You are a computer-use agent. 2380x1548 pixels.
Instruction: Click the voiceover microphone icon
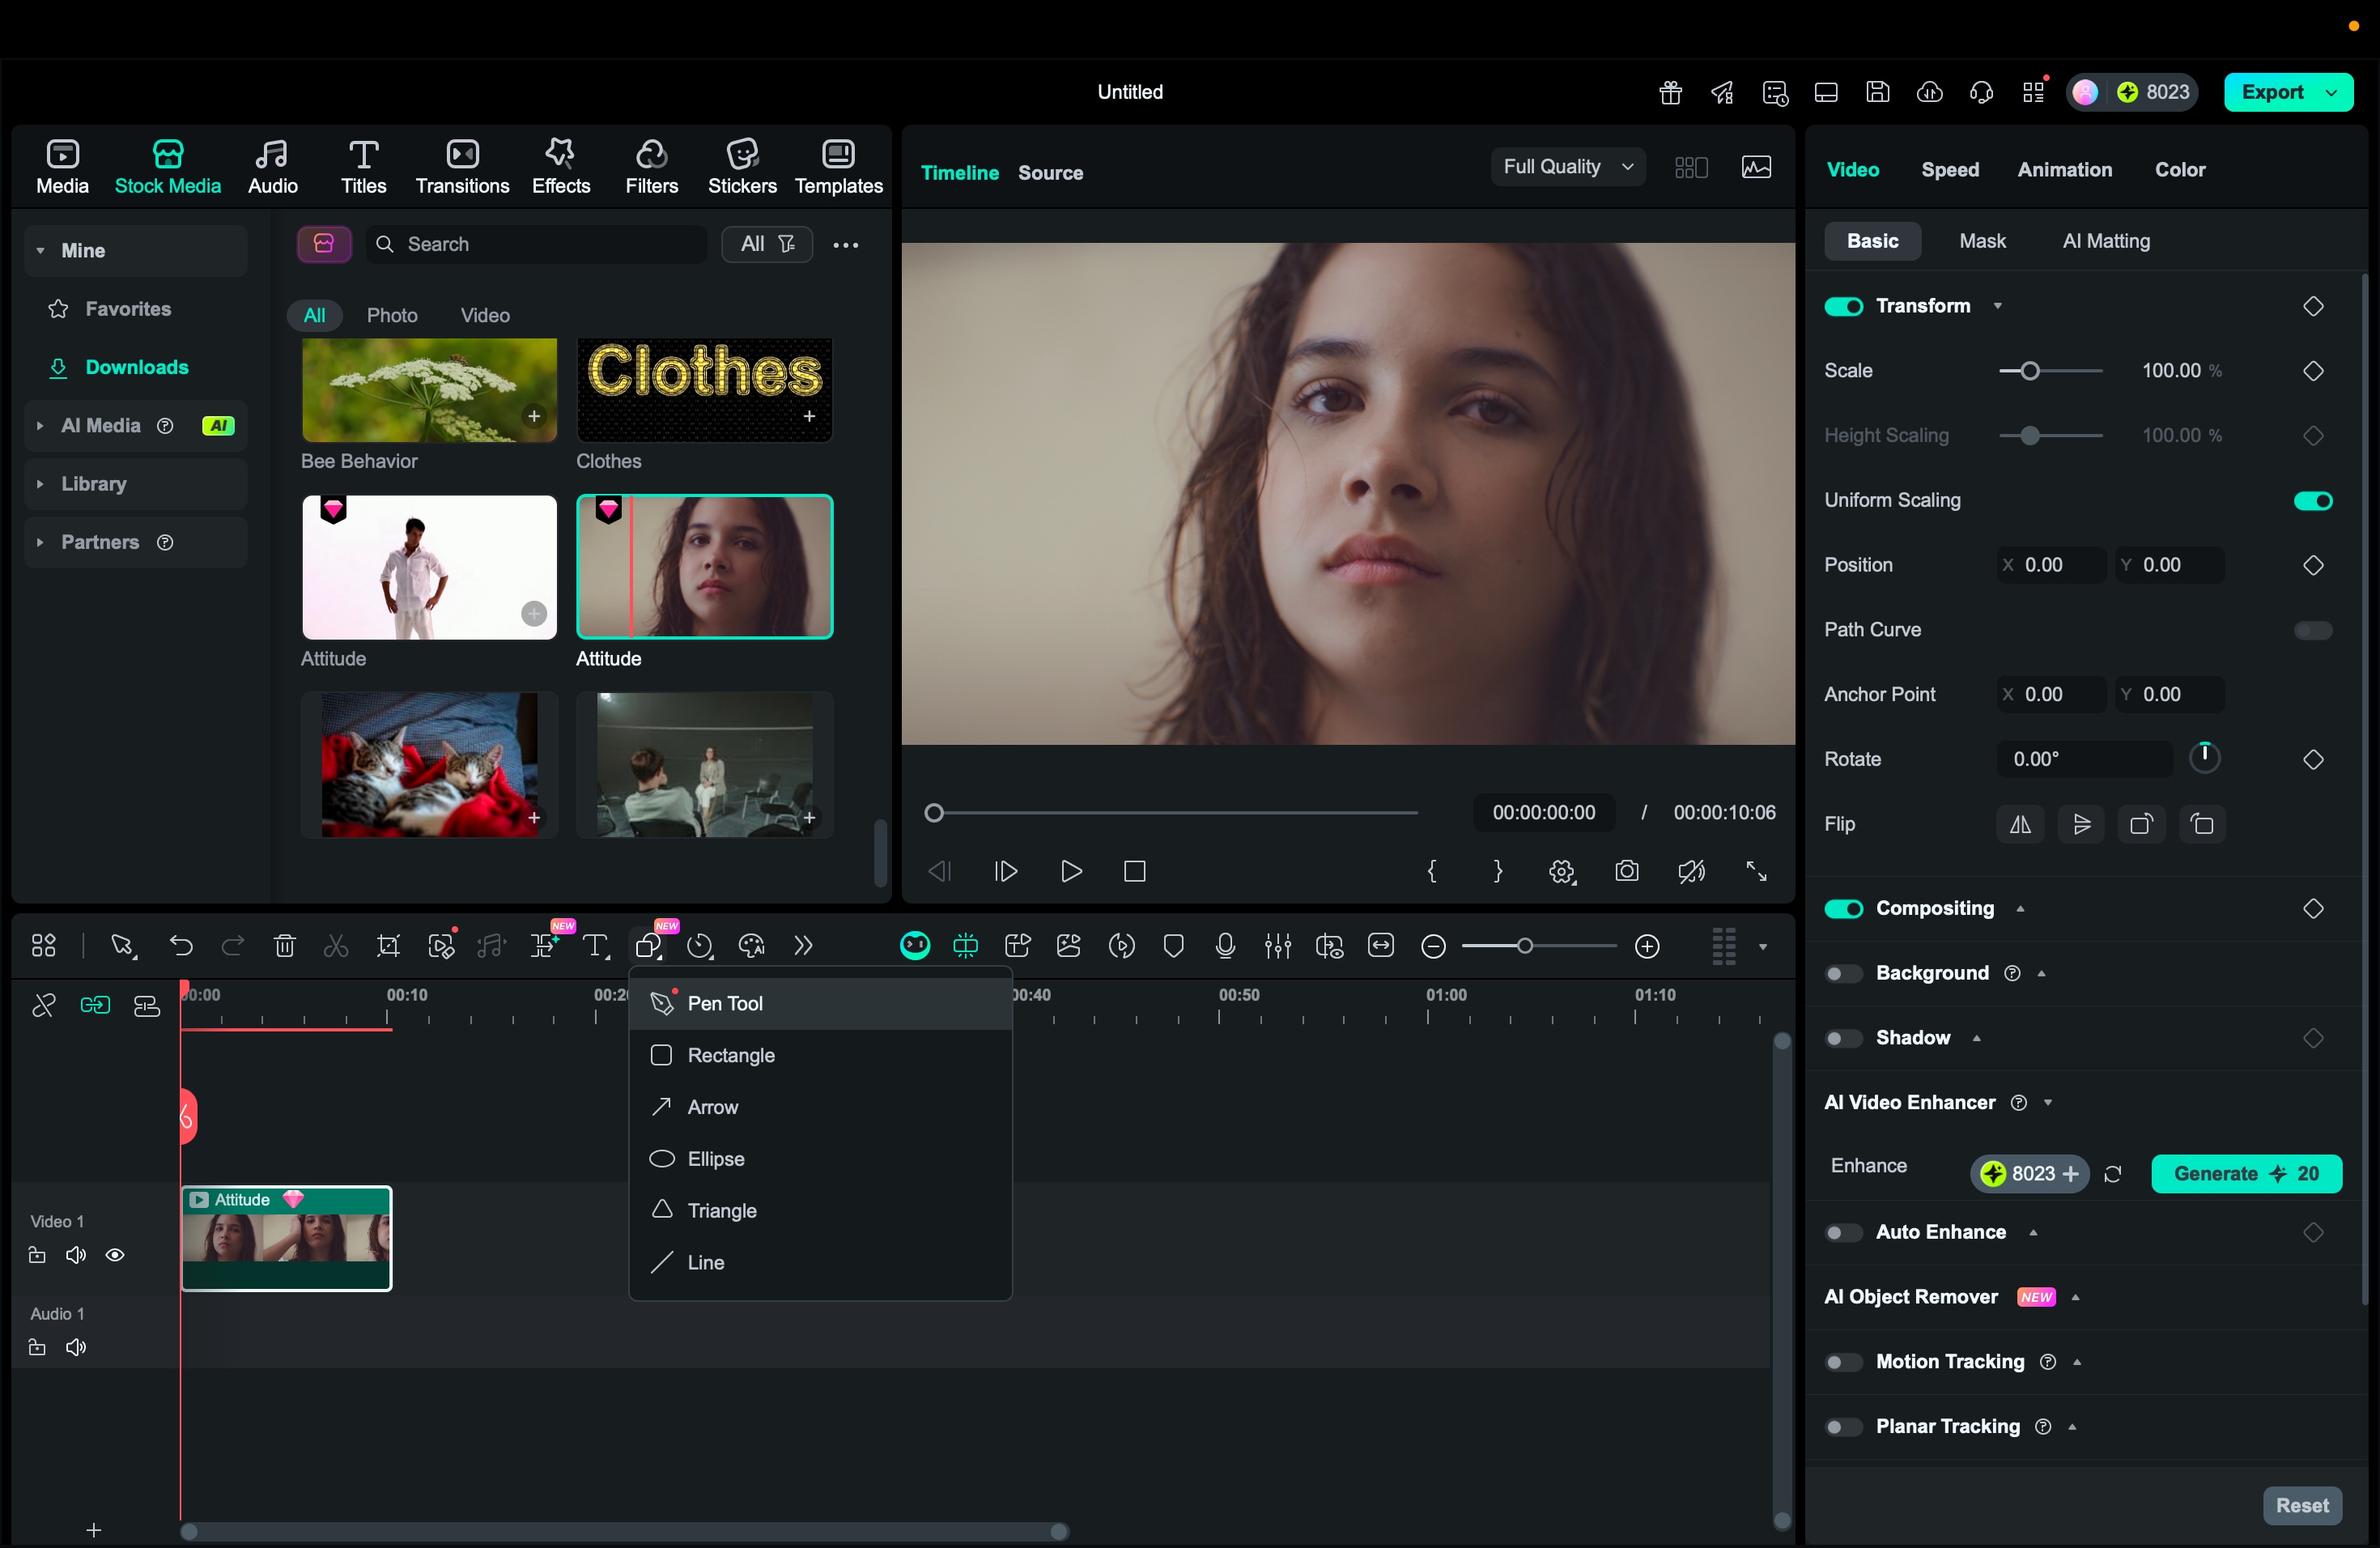click(1225, 945)
